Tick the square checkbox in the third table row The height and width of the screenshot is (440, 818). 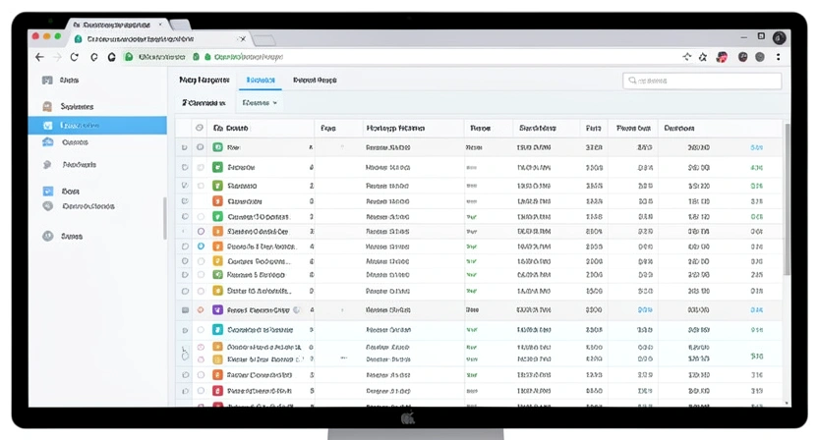tap(201, 186)
